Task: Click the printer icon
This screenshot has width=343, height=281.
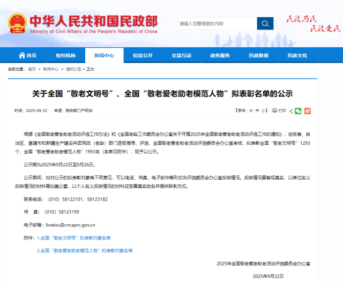Action: (x=274, y=110)
